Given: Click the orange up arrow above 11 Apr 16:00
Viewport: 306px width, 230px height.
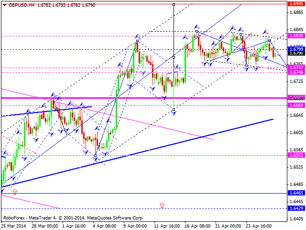Looking at the screenshot, I should coord(162,205).
